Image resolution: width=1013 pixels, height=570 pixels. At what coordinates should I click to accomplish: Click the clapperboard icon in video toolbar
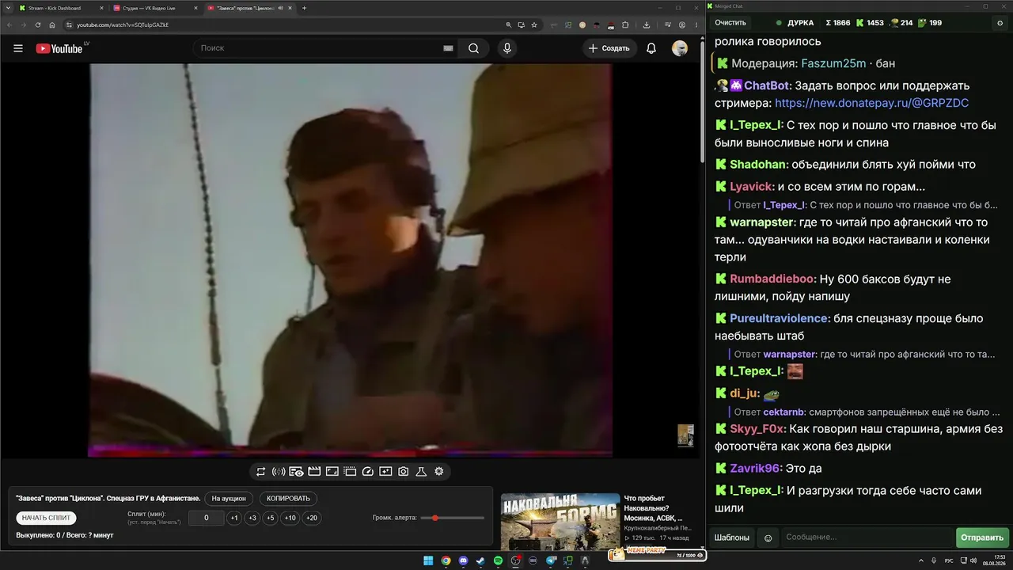click(314, 472)
